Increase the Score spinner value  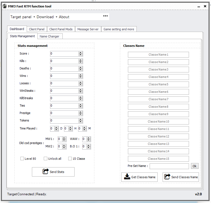(x=81, y=53)
